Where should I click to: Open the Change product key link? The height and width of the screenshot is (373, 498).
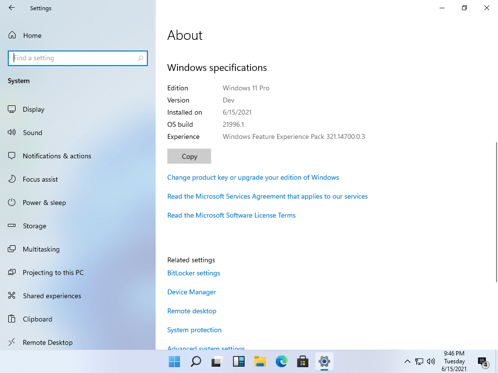pyautogui.click(x=253, y=177)
